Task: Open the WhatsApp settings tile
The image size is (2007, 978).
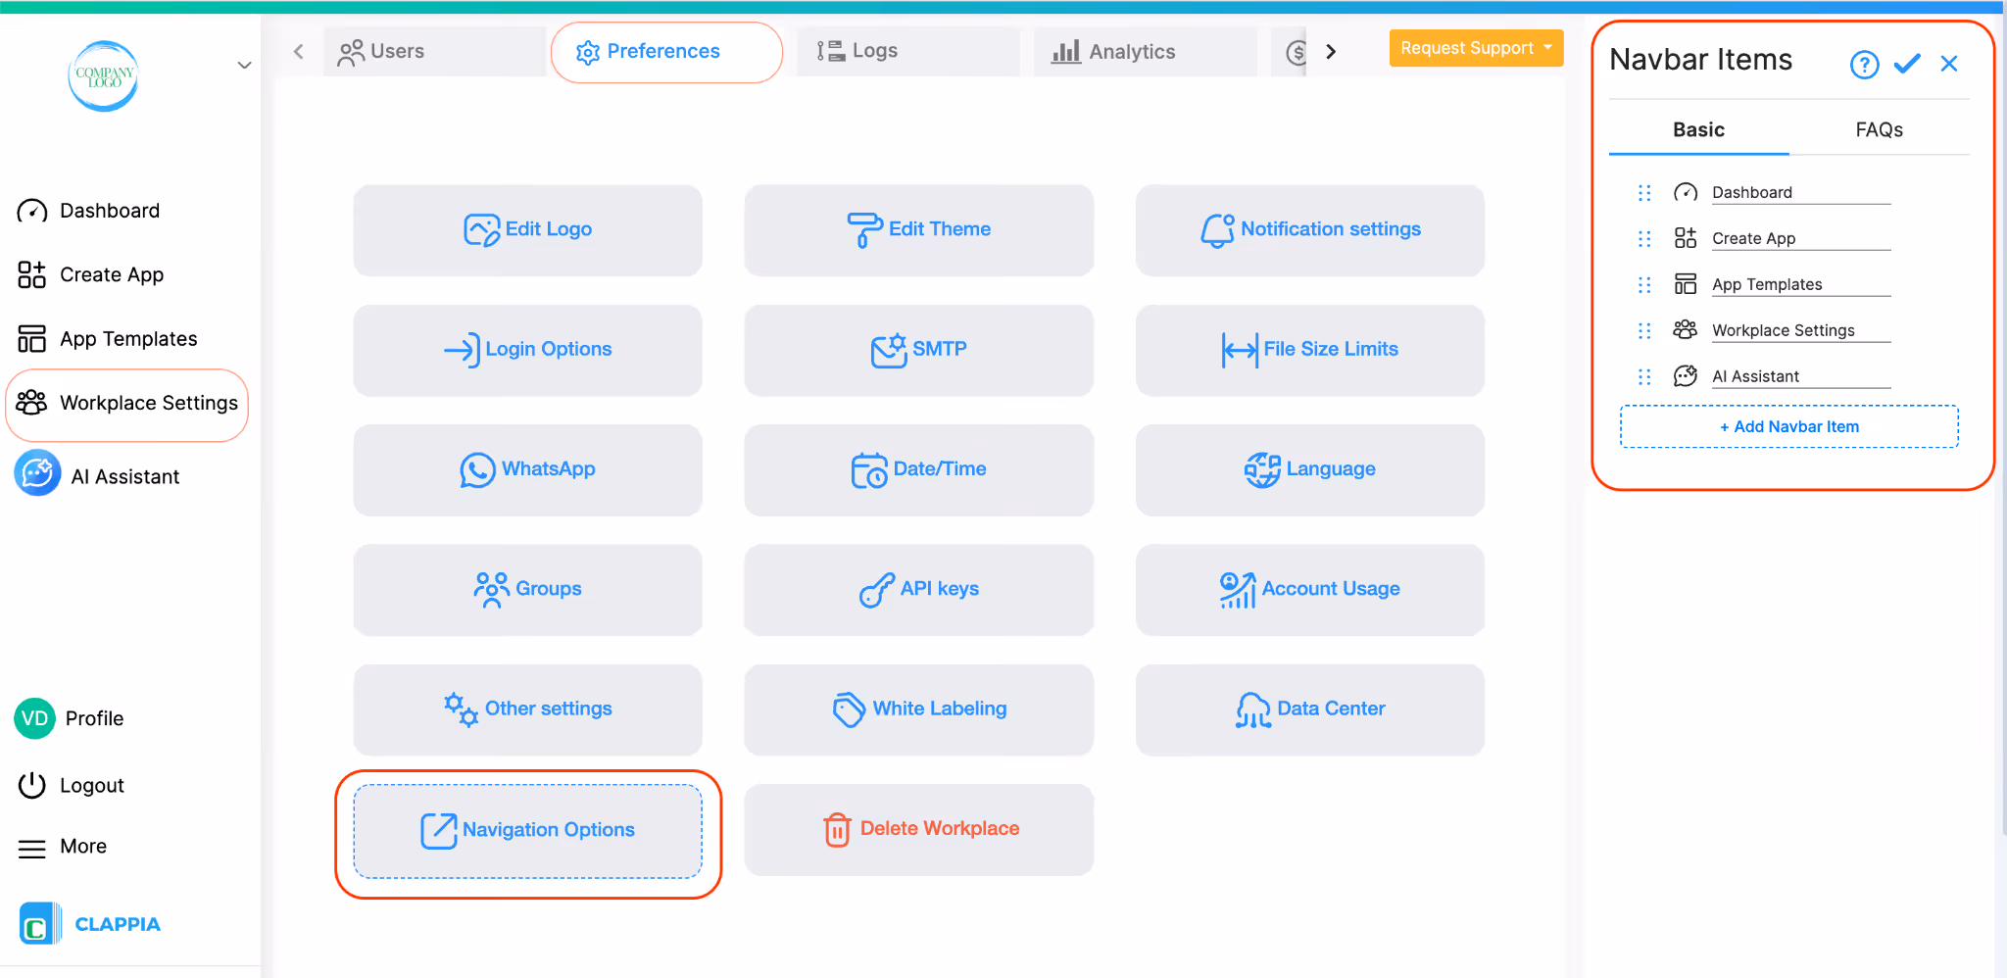Action: (527, 469)
